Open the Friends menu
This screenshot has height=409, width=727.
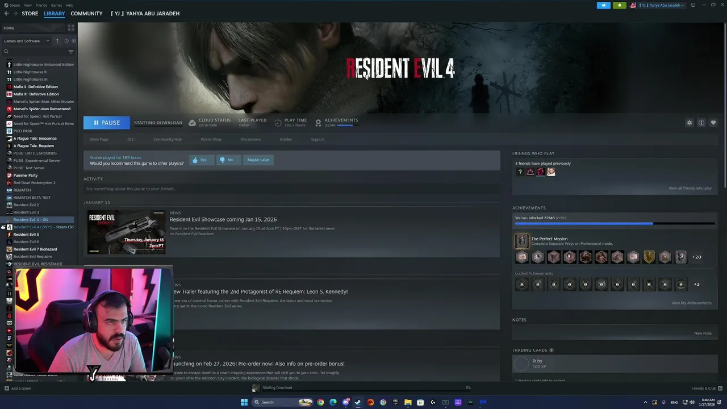41,5
